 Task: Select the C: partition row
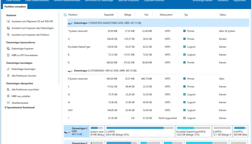click(x=158, y=39)
